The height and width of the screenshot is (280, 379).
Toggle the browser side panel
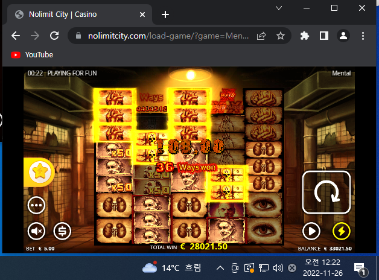(324, 36)
